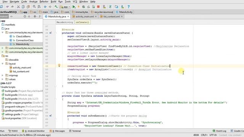Attach debugger to Android process icon

point(93,7)
